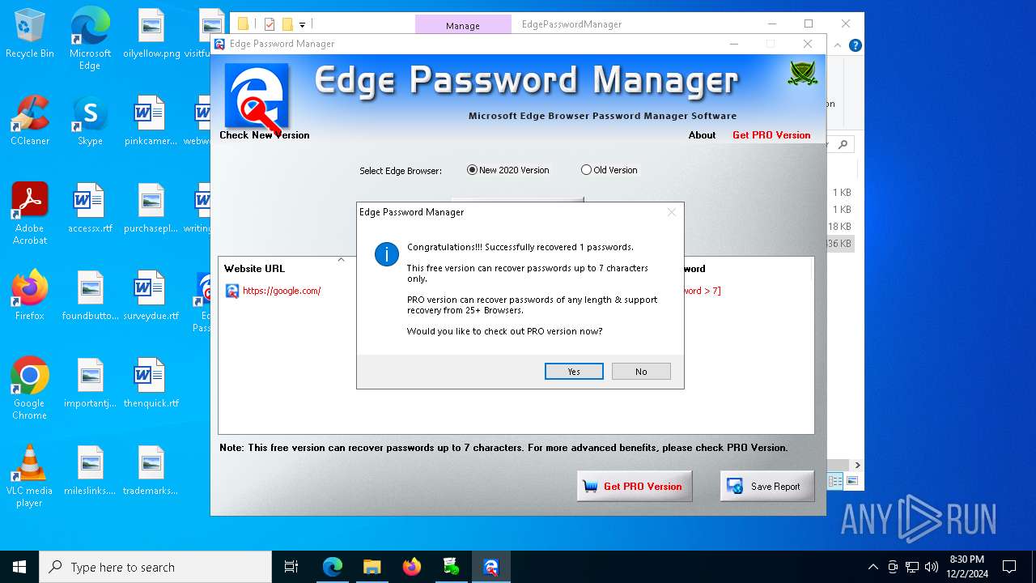Click the Edge Password Manager taskbar icon
The width and height of the screenshot is (1036, 583).
click(x=490, y=567)
